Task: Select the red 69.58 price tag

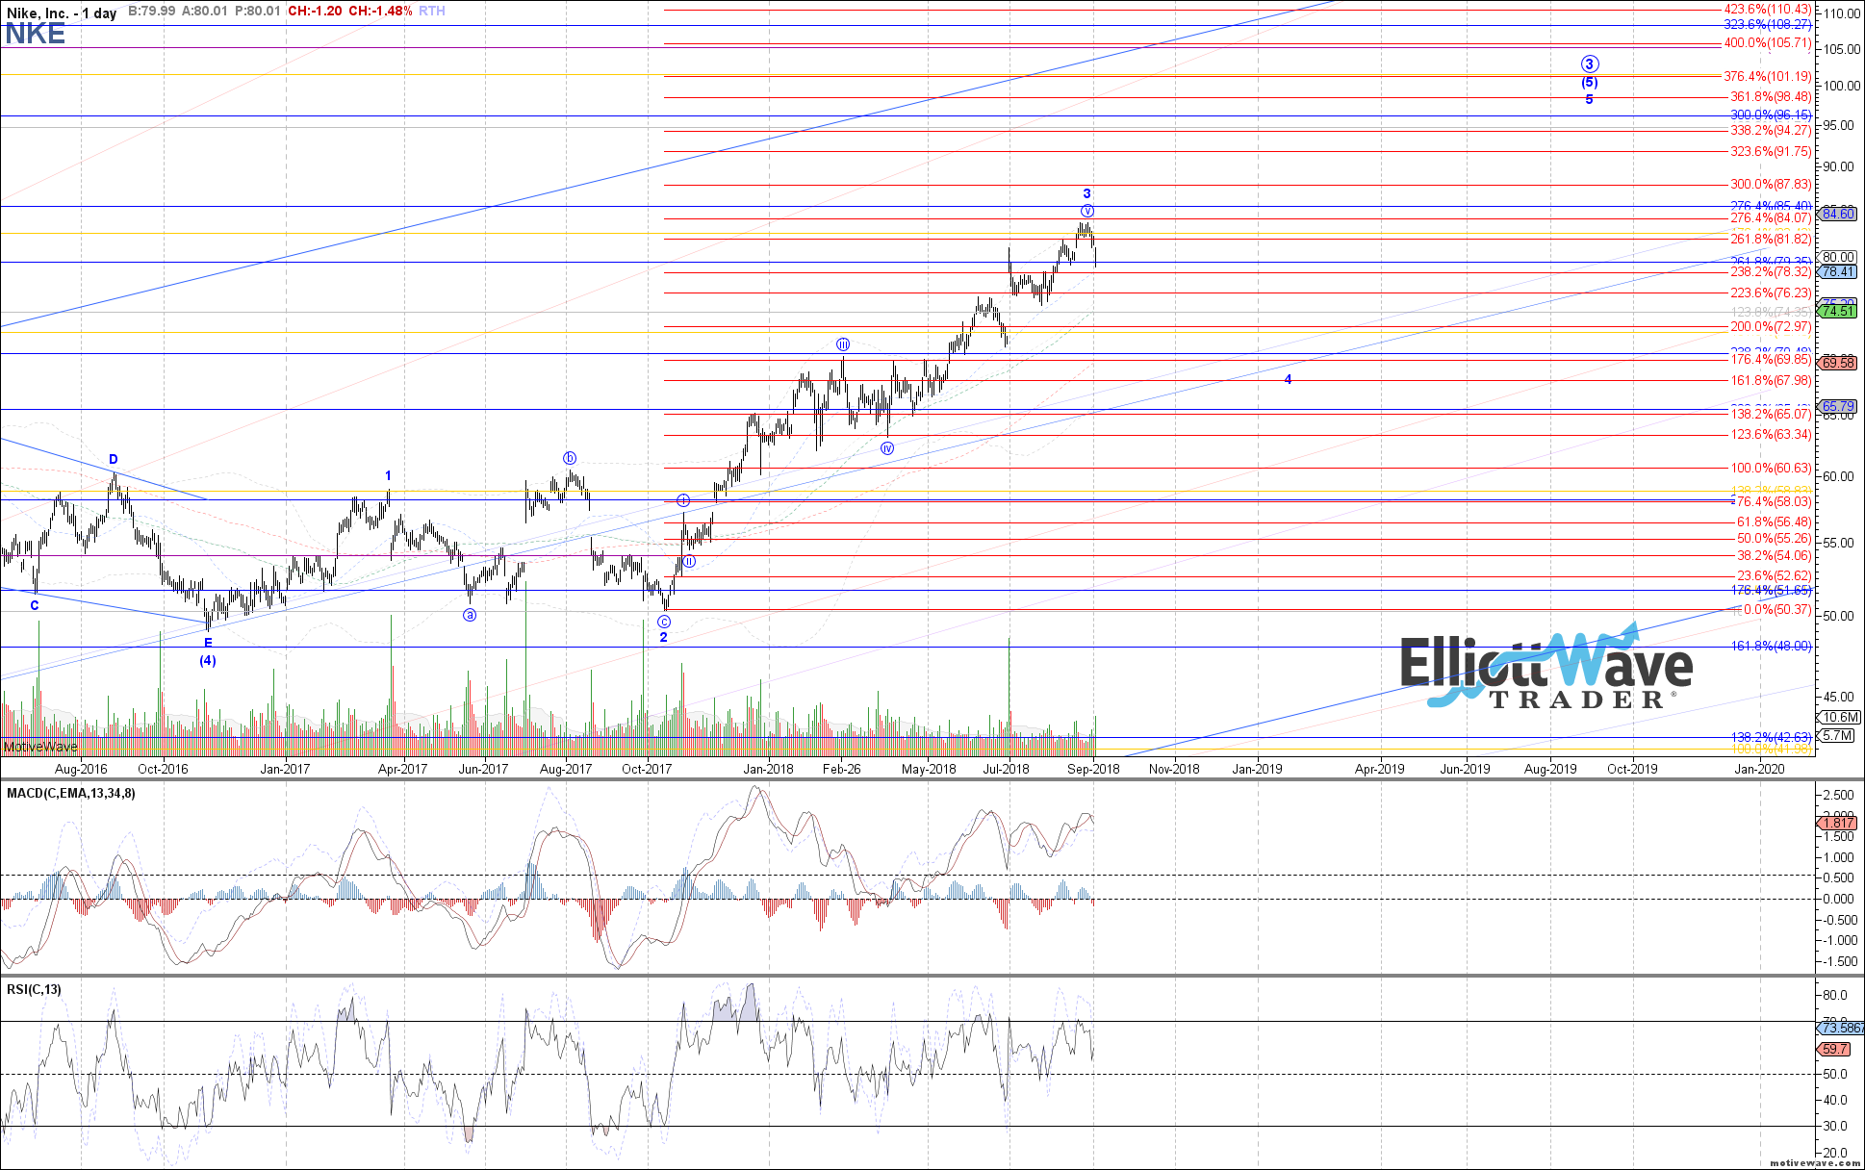Action: click(x=1839, y=363)
